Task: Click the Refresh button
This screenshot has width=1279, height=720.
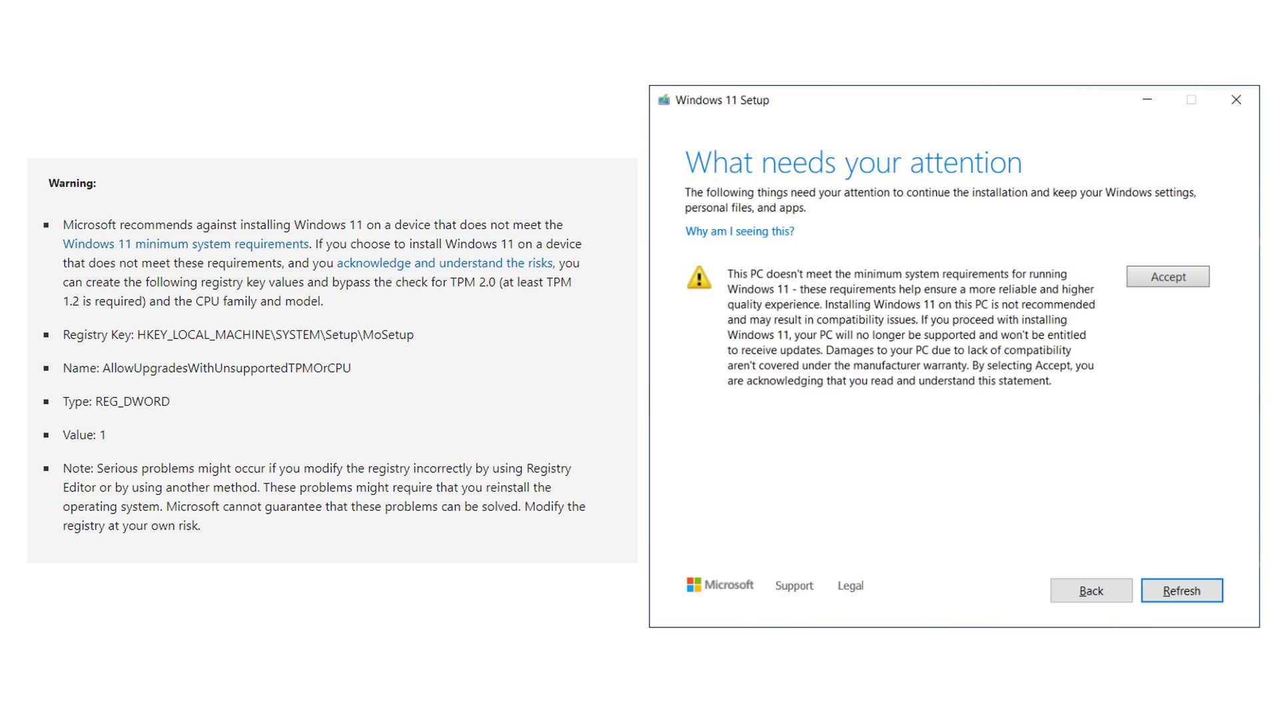Action: click(x=1181, y=591)
